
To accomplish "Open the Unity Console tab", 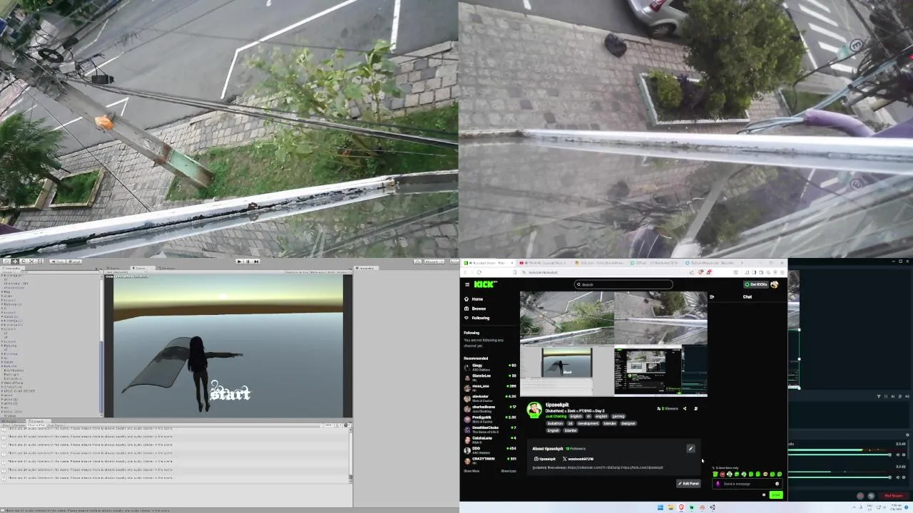I will (38, 421).
